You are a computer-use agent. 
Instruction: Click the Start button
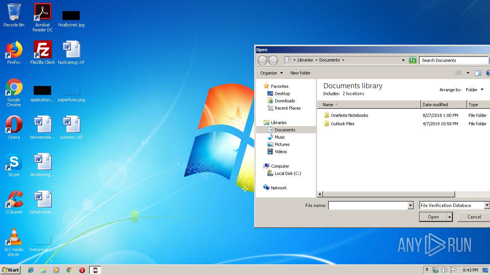[10, 270]
